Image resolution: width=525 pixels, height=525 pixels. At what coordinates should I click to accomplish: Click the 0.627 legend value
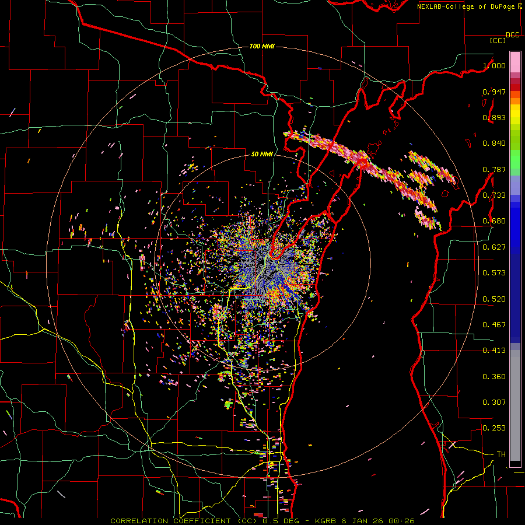point(494,247)
